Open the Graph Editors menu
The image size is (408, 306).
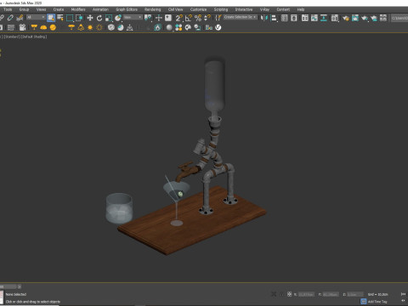pyautogui.click(x=127, y=9)
